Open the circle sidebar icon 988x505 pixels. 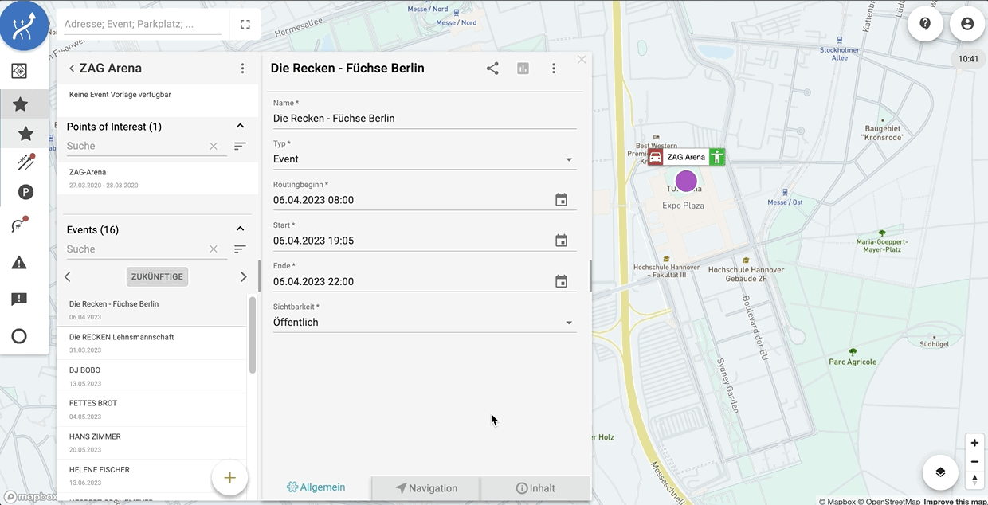coord(20,336)
